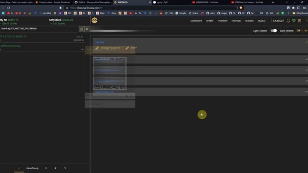308x173 pixels.
Task: Open the Positions menu
Action: tap(223, 21)
